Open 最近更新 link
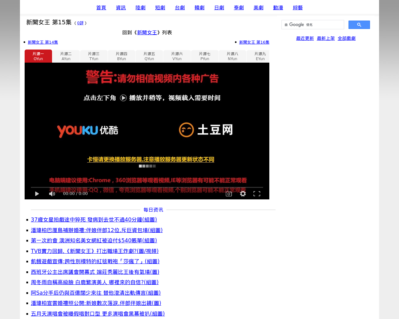The width and height of the screenshot is (399, 319). click(x=305, y=38)
